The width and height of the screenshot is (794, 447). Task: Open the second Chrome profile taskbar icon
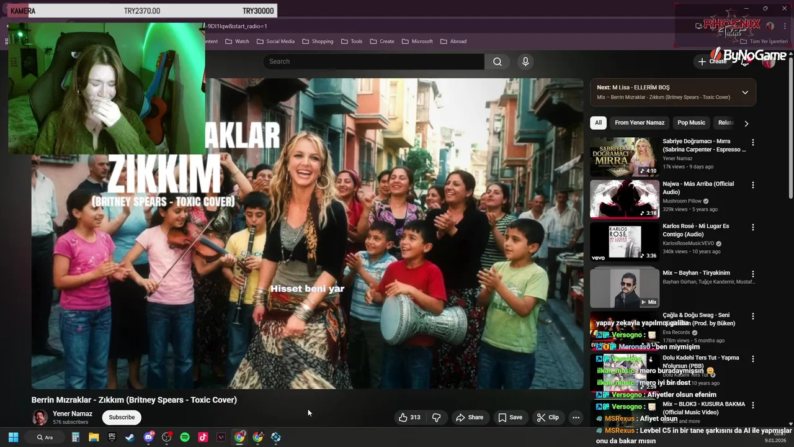coord(258,437)
